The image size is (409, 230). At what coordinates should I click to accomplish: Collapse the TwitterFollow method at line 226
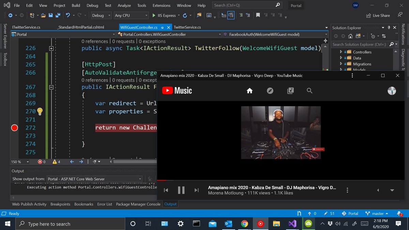point(51,48)
